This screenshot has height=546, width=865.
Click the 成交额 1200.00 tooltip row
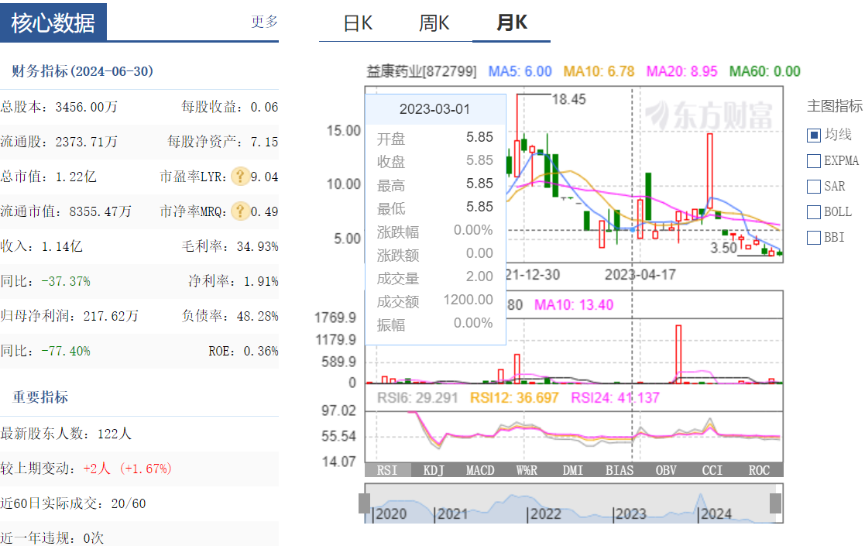pyautogui.click(x=434, y=301)
